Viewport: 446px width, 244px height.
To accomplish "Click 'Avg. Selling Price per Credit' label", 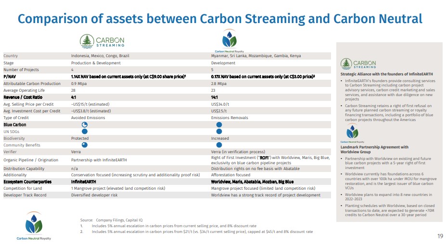I will click(x=28, y=104).
